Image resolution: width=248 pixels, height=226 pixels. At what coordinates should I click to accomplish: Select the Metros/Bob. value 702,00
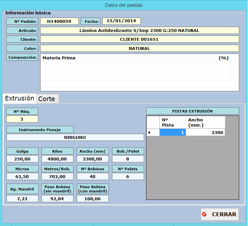58,176
